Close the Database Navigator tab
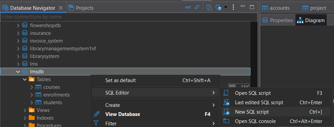The image size is (334, 127). [x=61, y=8]
